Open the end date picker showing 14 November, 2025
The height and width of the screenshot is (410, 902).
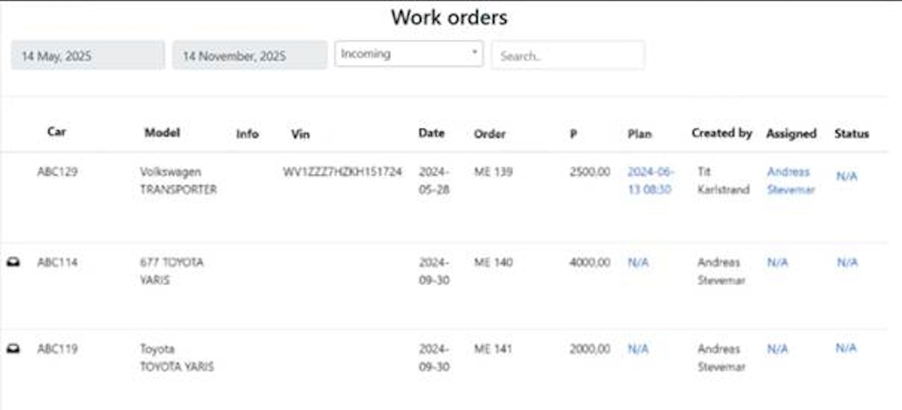[x=249, y=55]
